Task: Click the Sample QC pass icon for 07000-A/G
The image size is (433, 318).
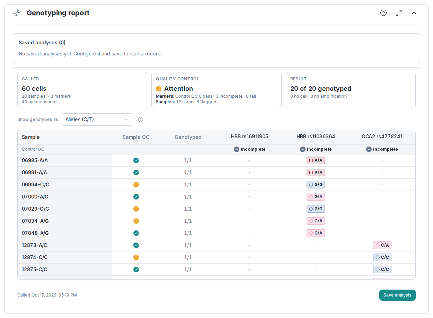Action: [x=136, y=197]
